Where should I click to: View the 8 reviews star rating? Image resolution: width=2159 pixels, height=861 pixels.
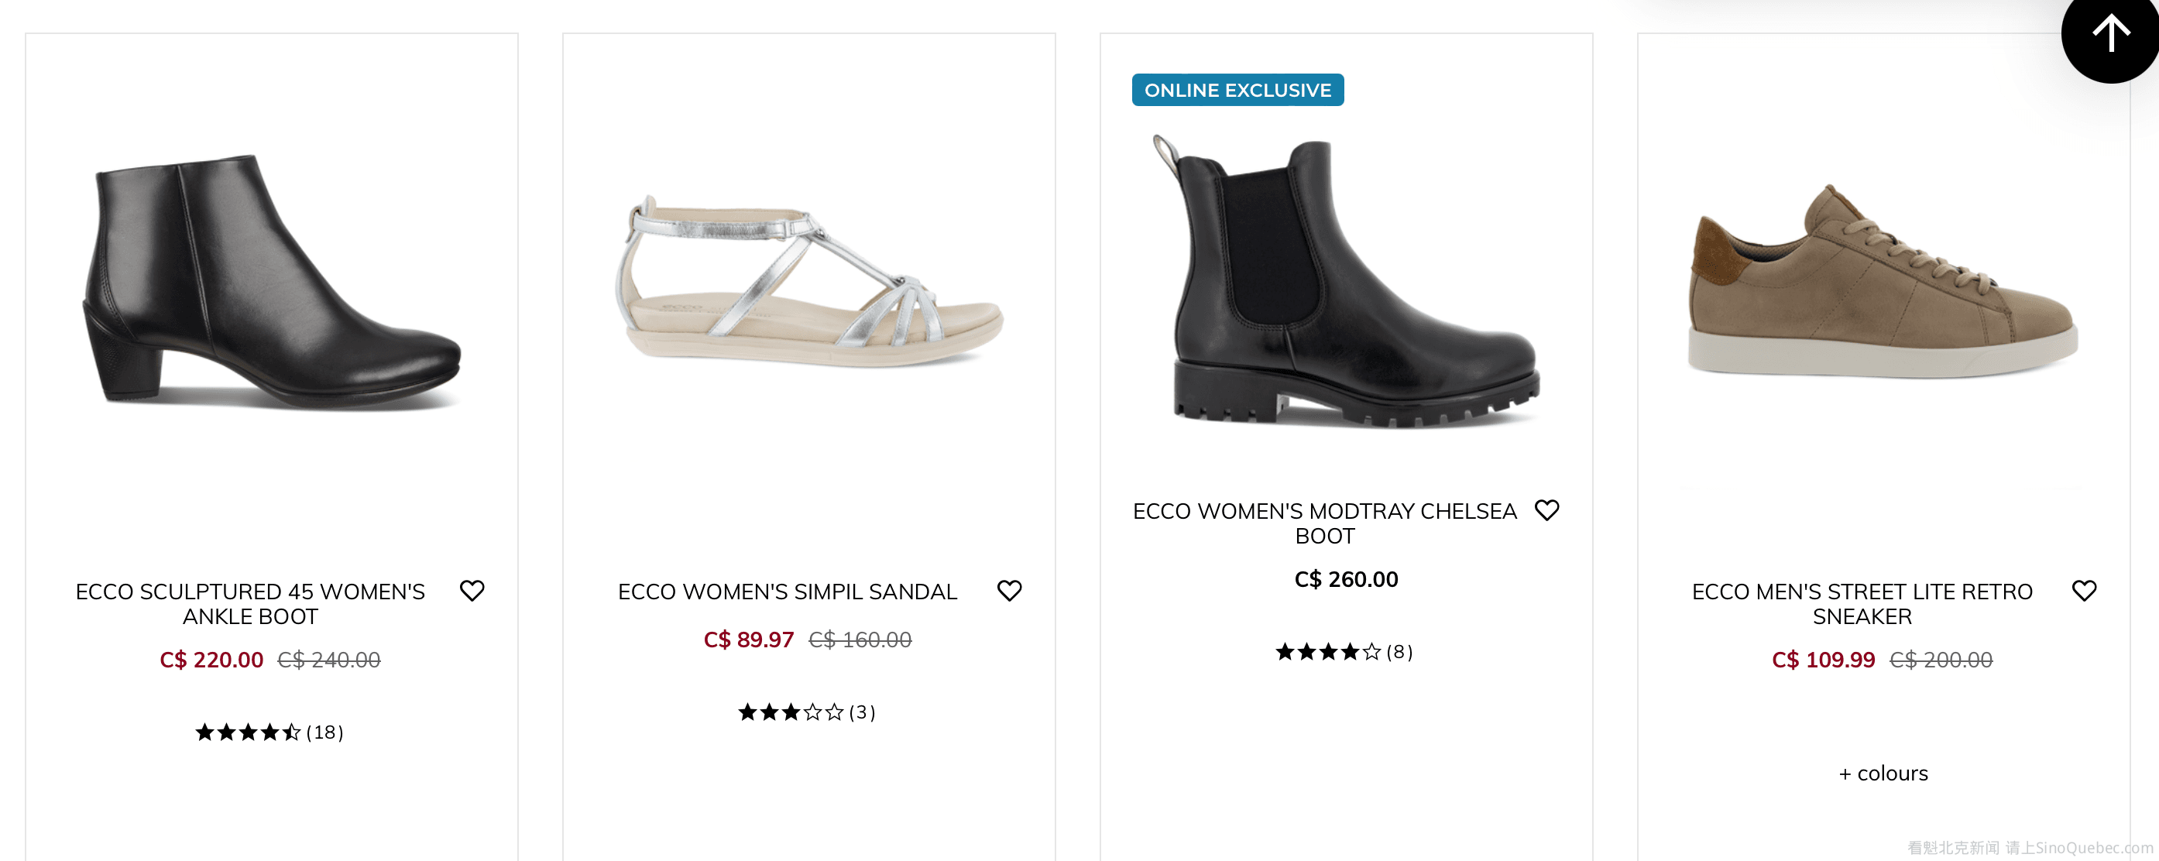1344,652
